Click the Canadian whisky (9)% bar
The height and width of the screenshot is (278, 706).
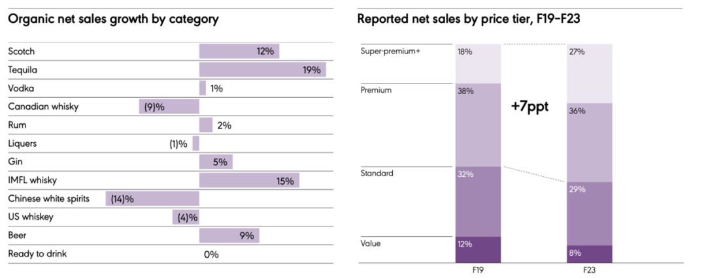(x=169, y=106)
